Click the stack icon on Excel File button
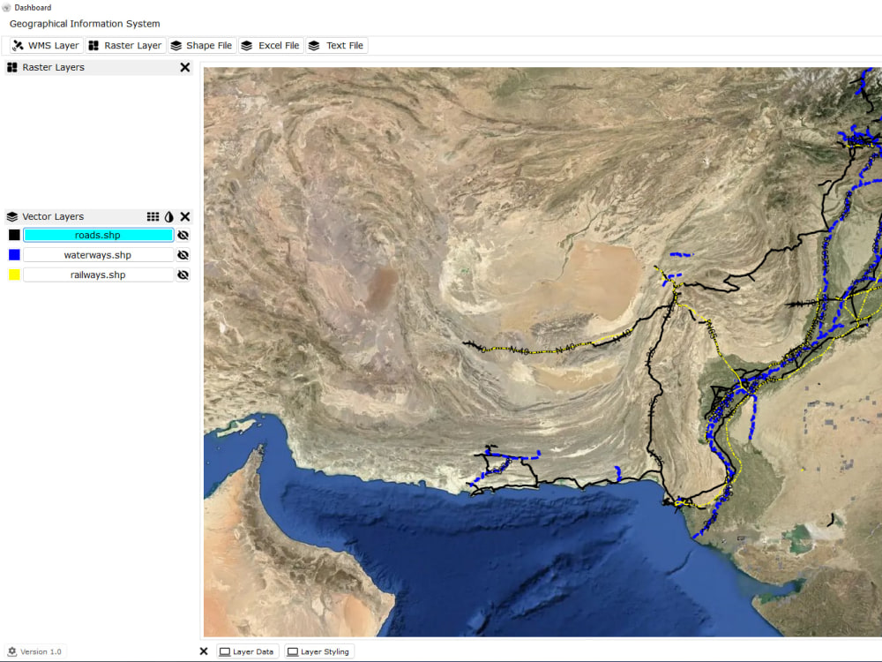882x662 pixels. click(246, 46)
